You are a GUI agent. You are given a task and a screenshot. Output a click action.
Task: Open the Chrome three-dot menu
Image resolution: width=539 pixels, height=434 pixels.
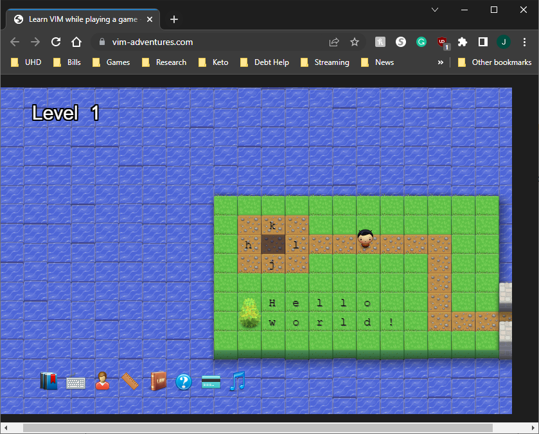(x=524, y=42)
